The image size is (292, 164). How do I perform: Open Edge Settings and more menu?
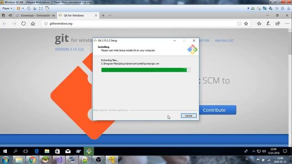coord(287,24)
